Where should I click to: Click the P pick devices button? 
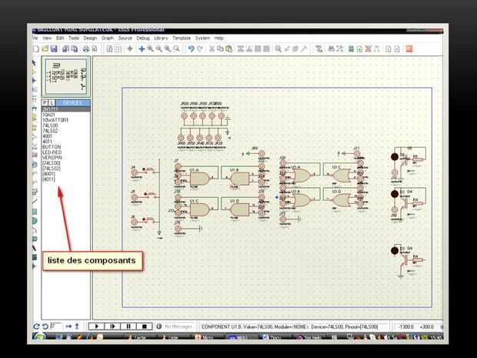click(45, 103)
